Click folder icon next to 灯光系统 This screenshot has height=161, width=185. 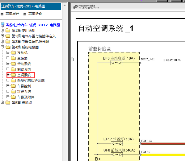click(x=13, y=92)
